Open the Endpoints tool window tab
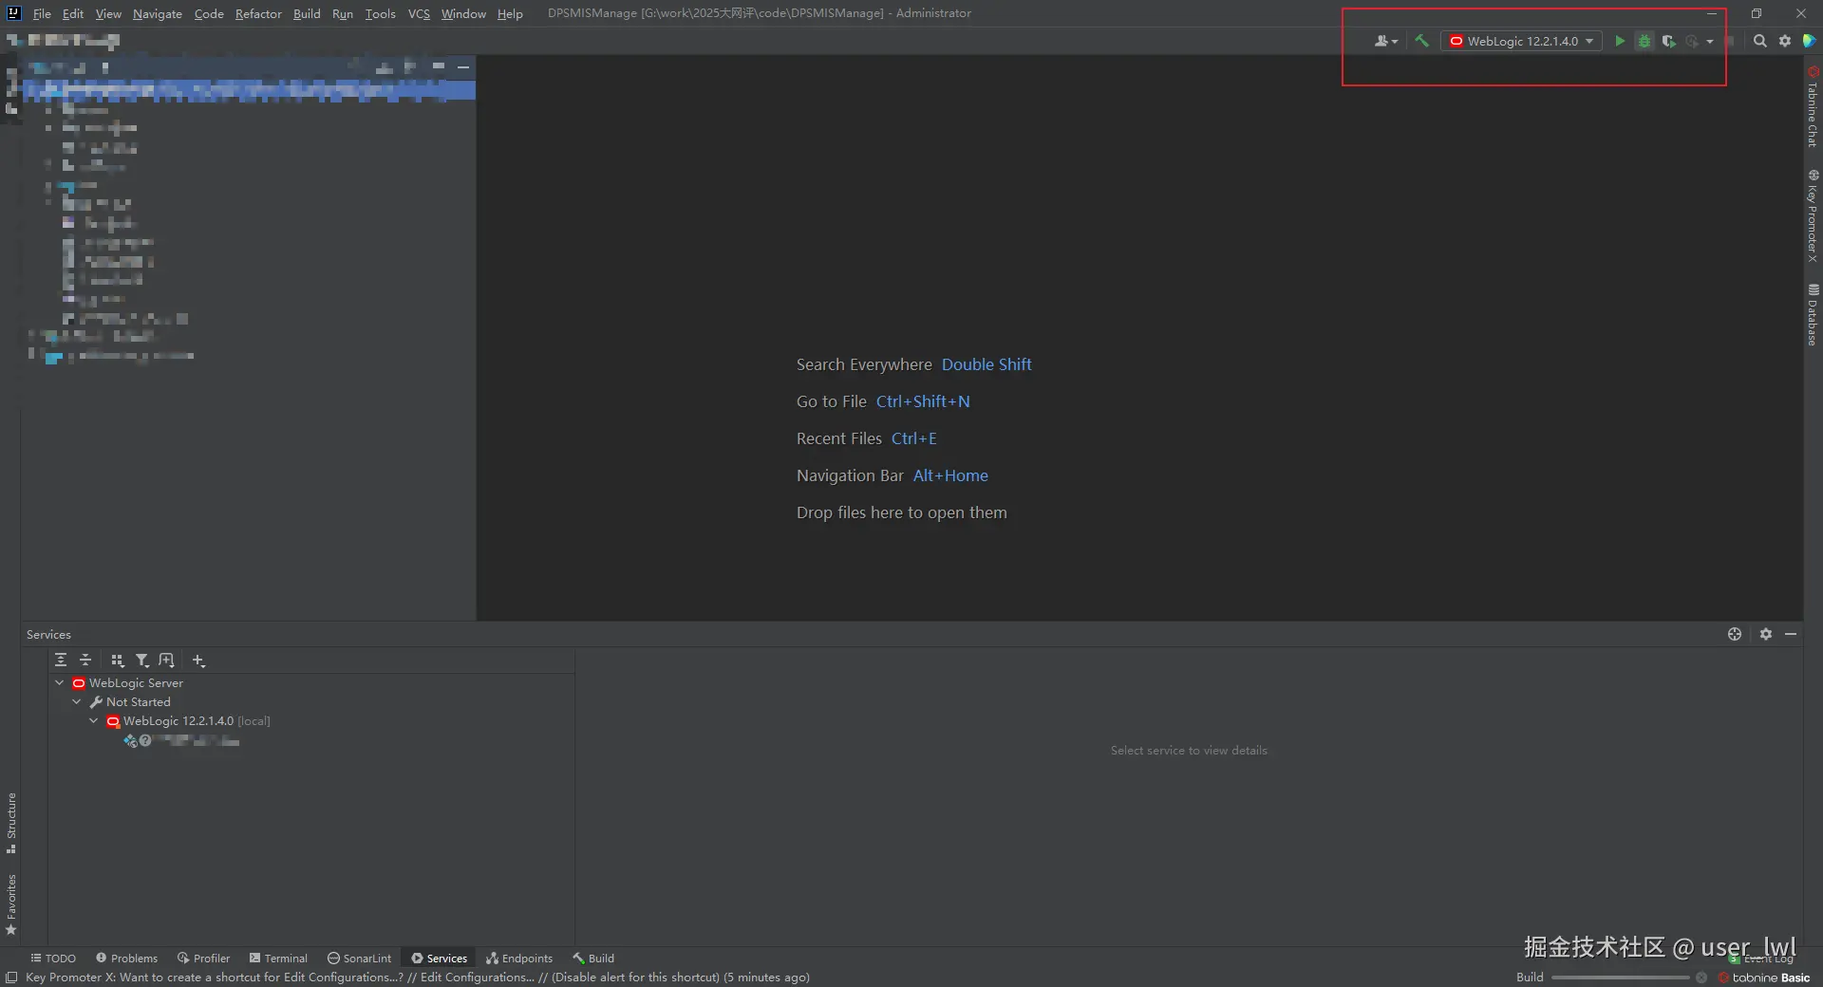The width and height of the screenshot is (1823, 987). (518, 958)
